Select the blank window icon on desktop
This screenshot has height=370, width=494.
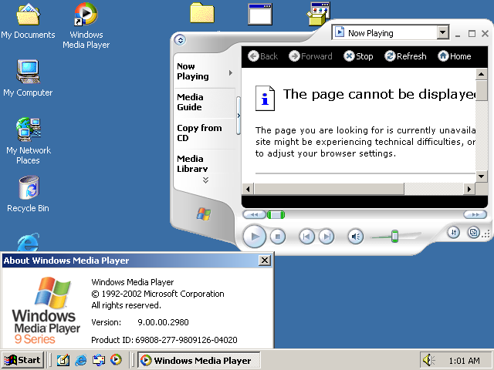click(260, 14)
